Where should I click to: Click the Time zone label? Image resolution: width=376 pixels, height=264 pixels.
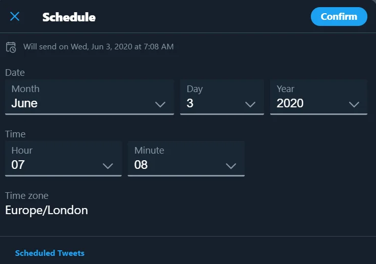(26, 196)
